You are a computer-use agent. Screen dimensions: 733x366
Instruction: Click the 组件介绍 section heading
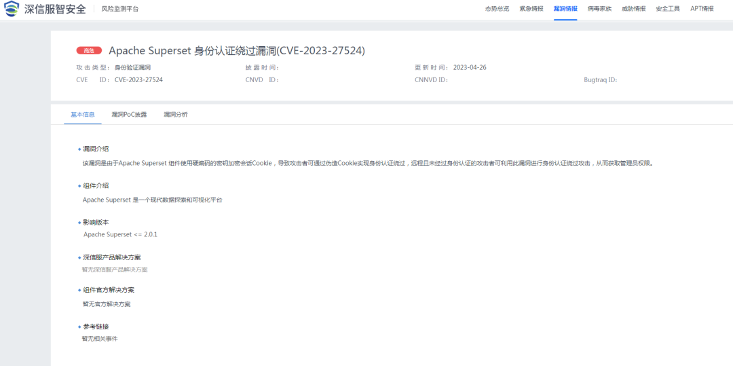(96, 185)
